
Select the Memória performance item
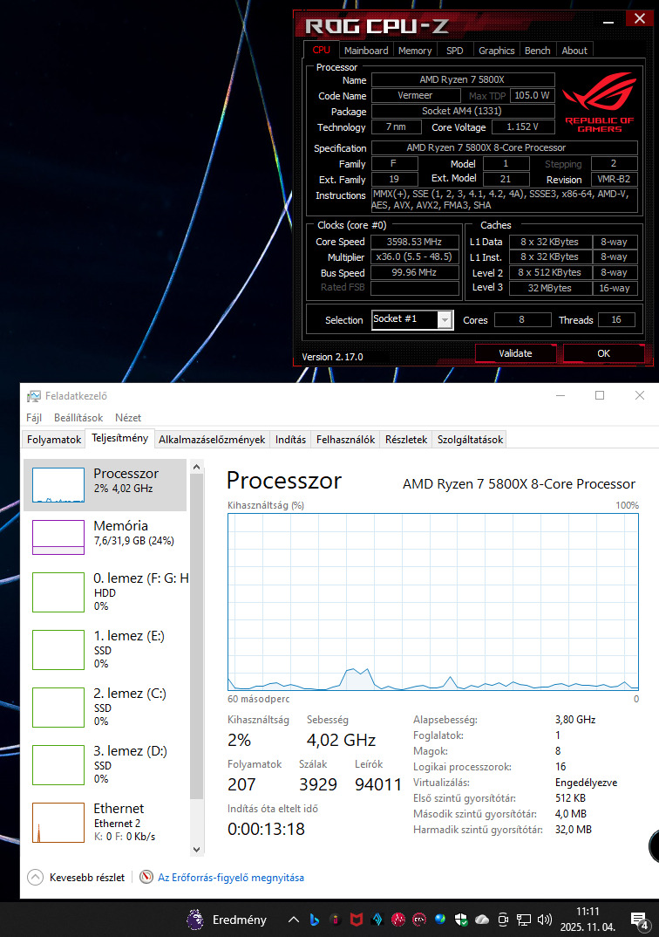tap(105, 537)
